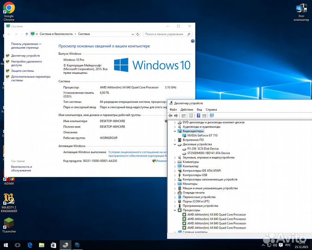Launch Majesty 2 Kingmaker shortcut
The width and height of the screenshot is (312, 250).
(9, 203)
